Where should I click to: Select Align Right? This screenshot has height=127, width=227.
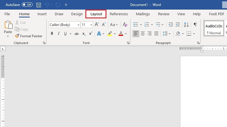pyautogui.click(x=150, y=34)
